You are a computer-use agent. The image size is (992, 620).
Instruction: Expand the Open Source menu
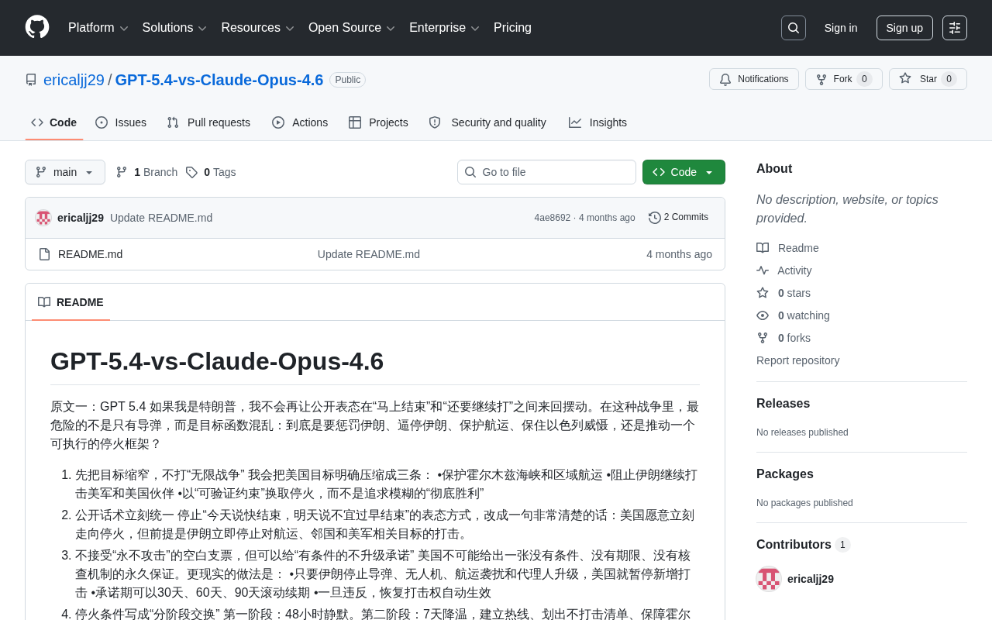[352, 28]
